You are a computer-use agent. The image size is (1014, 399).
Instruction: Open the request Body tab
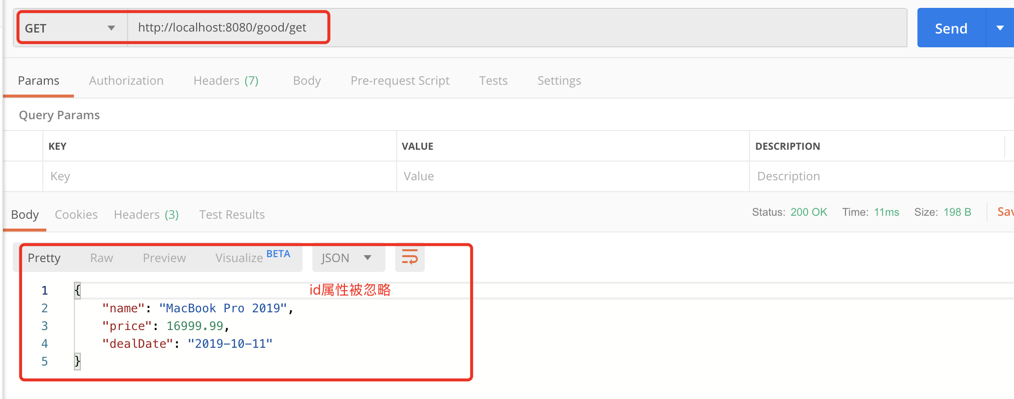(307, 81)
